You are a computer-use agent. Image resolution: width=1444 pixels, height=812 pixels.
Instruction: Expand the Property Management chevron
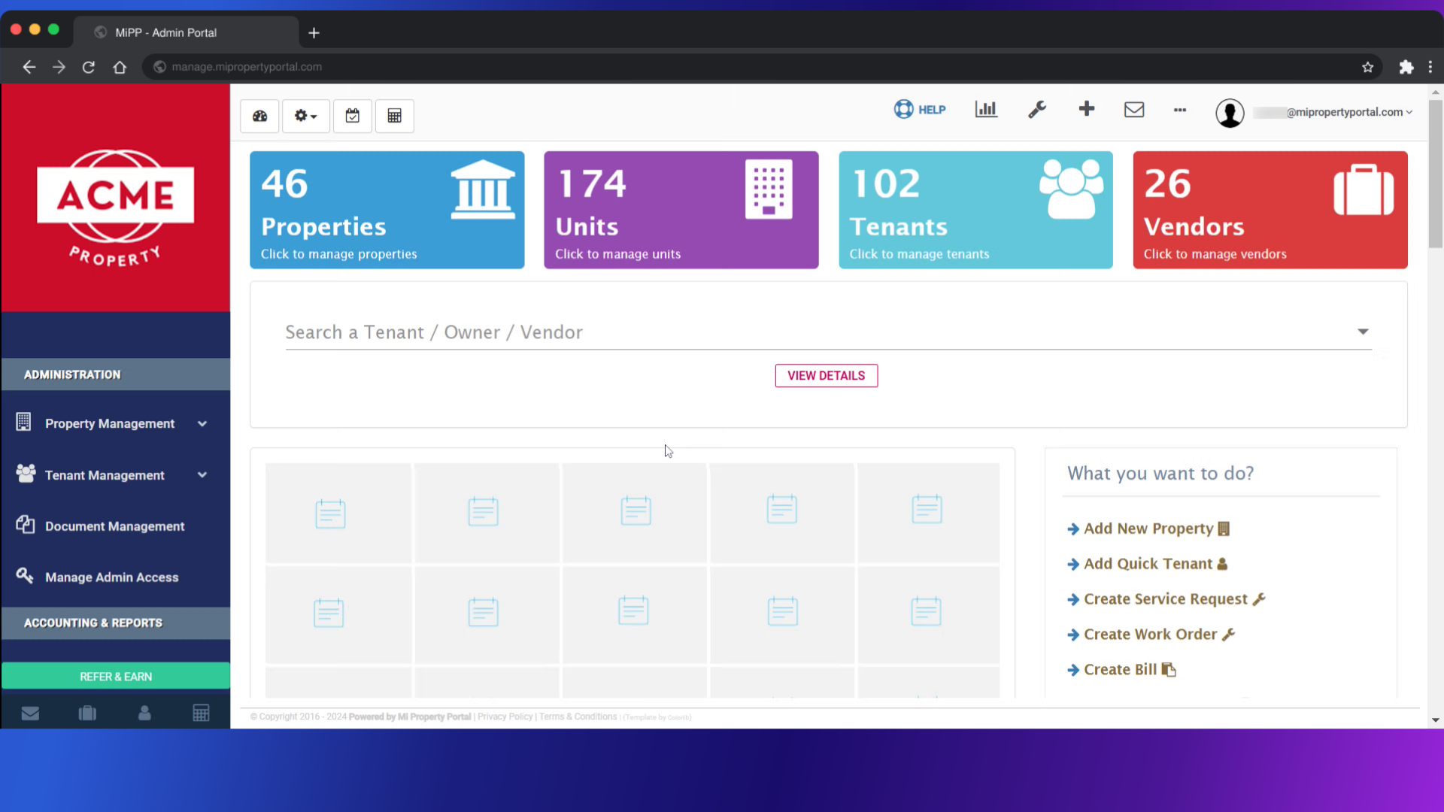click(202, 423)
